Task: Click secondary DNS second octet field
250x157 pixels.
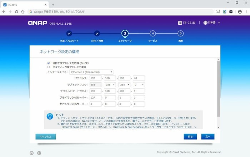Action: pos(110,104)
